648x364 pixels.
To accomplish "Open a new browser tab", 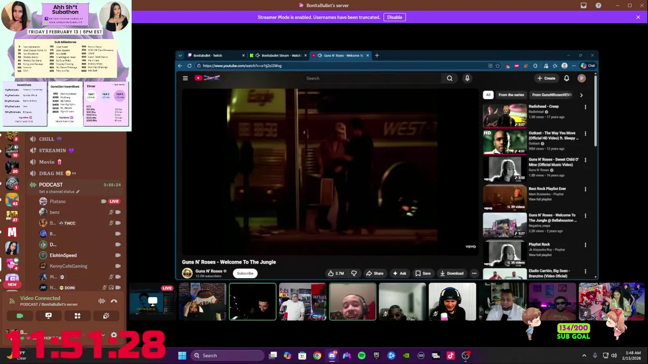I will point(377,55).
